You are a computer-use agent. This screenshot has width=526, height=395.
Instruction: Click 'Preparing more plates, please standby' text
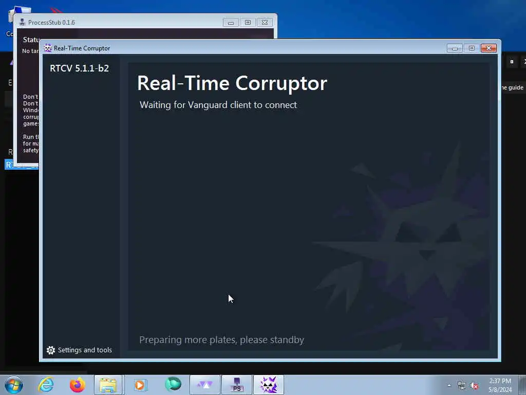pyautogui.click(x=222, y=340)
